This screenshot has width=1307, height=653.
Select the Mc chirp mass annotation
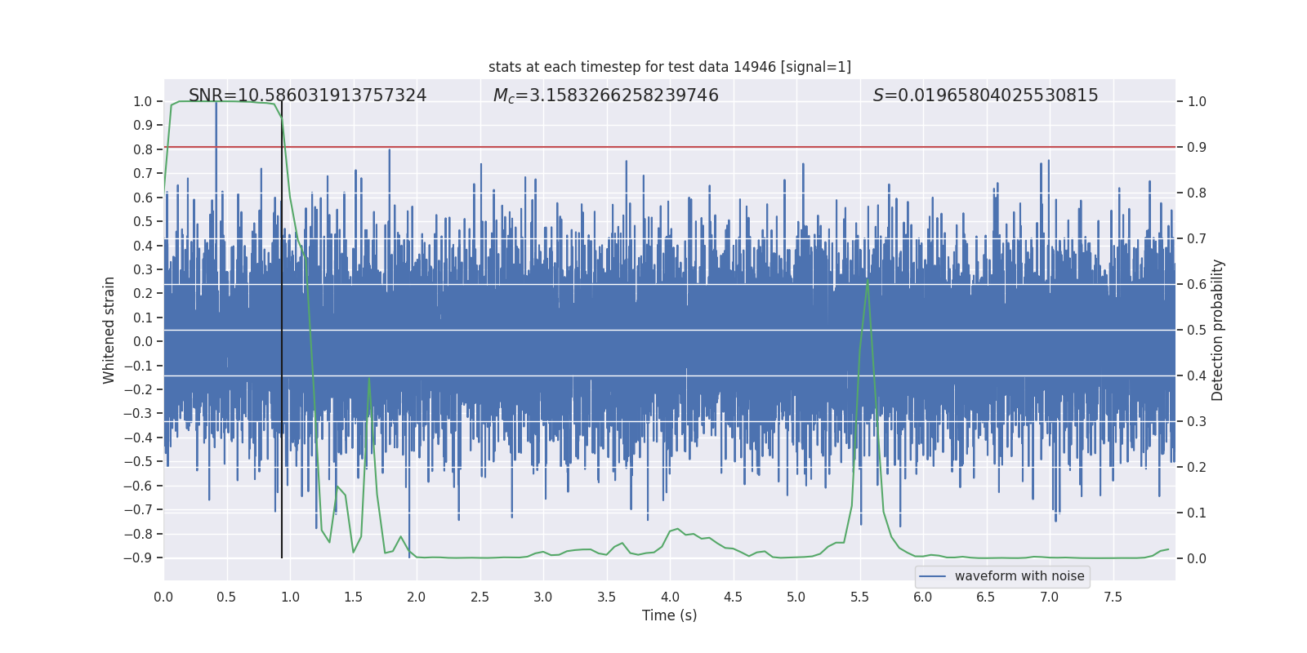(x=605, y=96)
